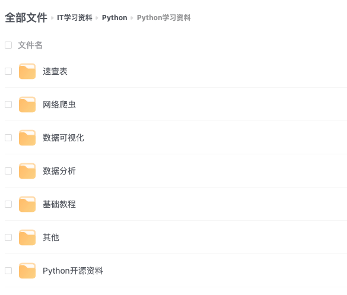Click the Python学习资料 breadcrumb item
Viewport: 347px width, 295px height.
[164, 18]
